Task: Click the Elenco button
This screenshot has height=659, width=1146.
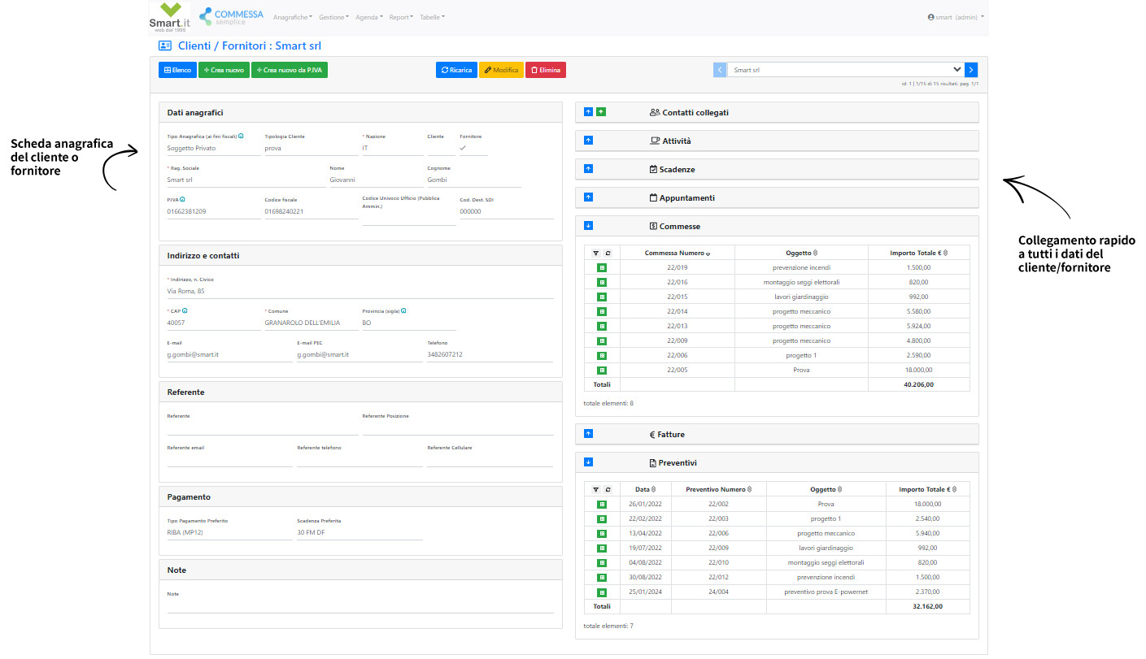Action: pyautogui.click(x=177, y=70)
